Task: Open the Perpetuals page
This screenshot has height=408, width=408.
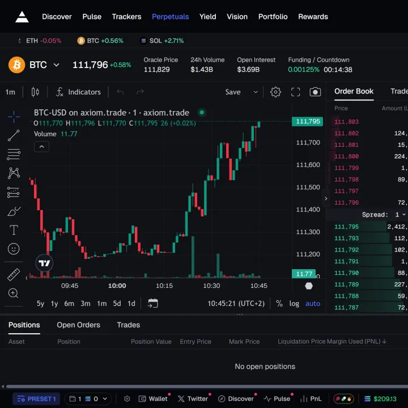Action: [170, 16]
